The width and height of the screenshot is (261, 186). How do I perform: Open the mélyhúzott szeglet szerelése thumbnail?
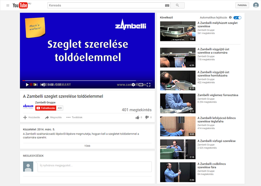[178, 31]
